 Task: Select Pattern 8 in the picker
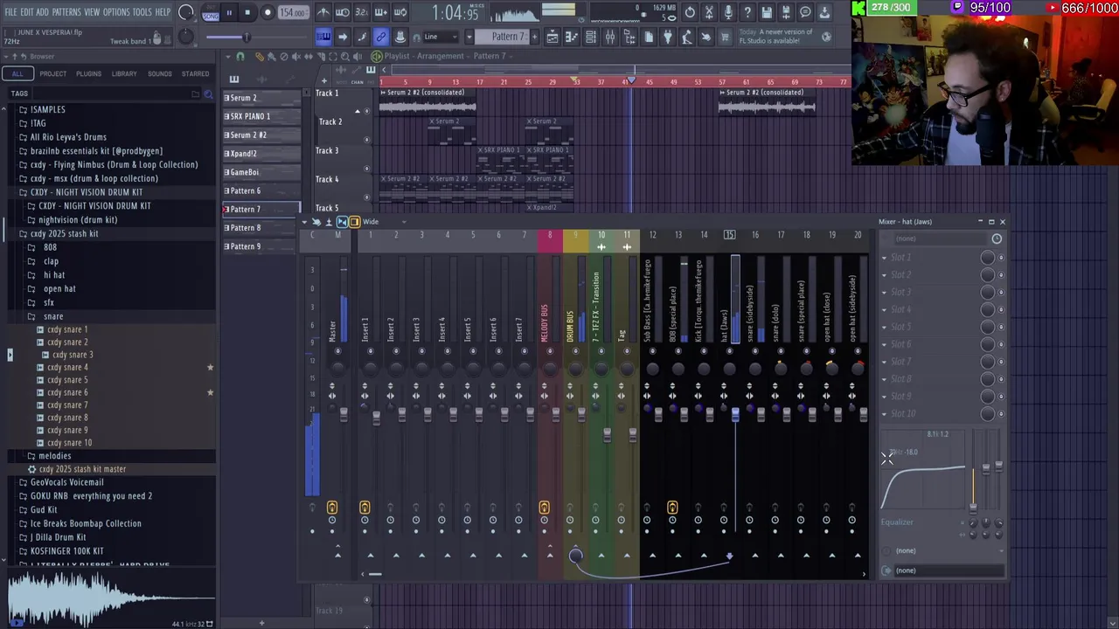pos(261,228)
